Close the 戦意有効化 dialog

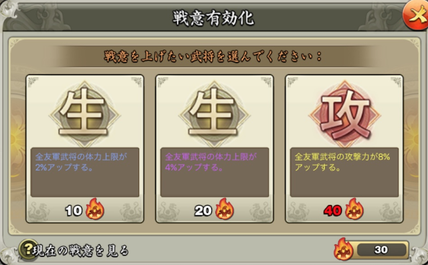pyautogui.click(x=416, y=15)
